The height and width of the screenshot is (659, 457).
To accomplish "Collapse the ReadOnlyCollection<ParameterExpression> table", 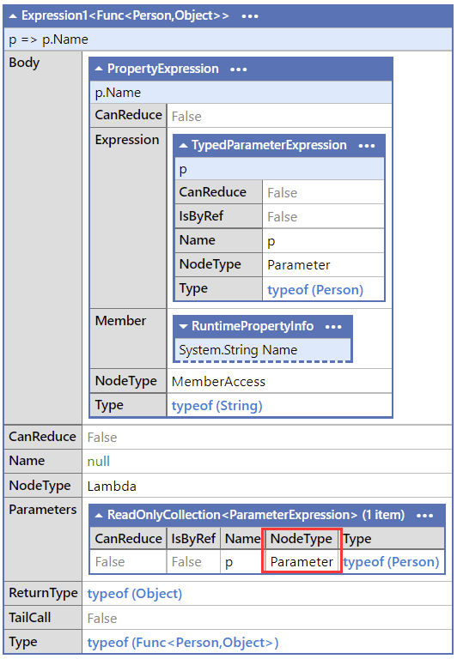I will [99, 515].
